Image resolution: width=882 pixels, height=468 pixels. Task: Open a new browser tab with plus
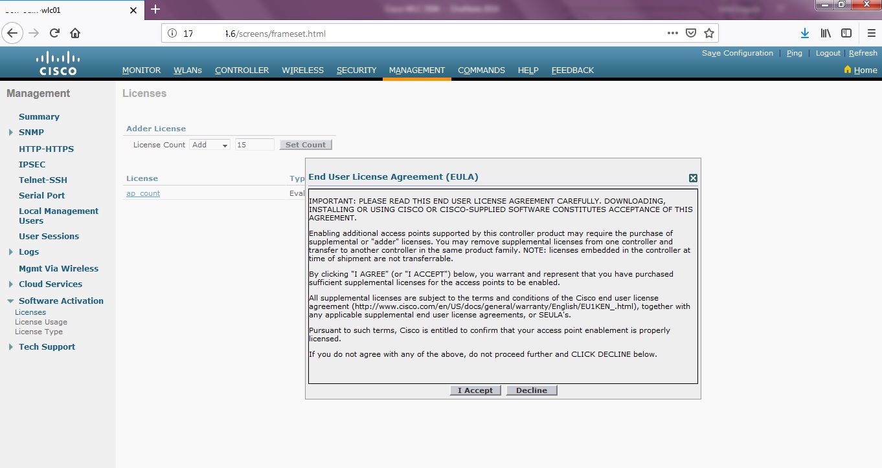tap(155, 10)
